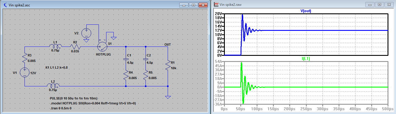This screenshot has height=114, width=396.
Task: Click the OUT net label
Action: pos(167,44)
